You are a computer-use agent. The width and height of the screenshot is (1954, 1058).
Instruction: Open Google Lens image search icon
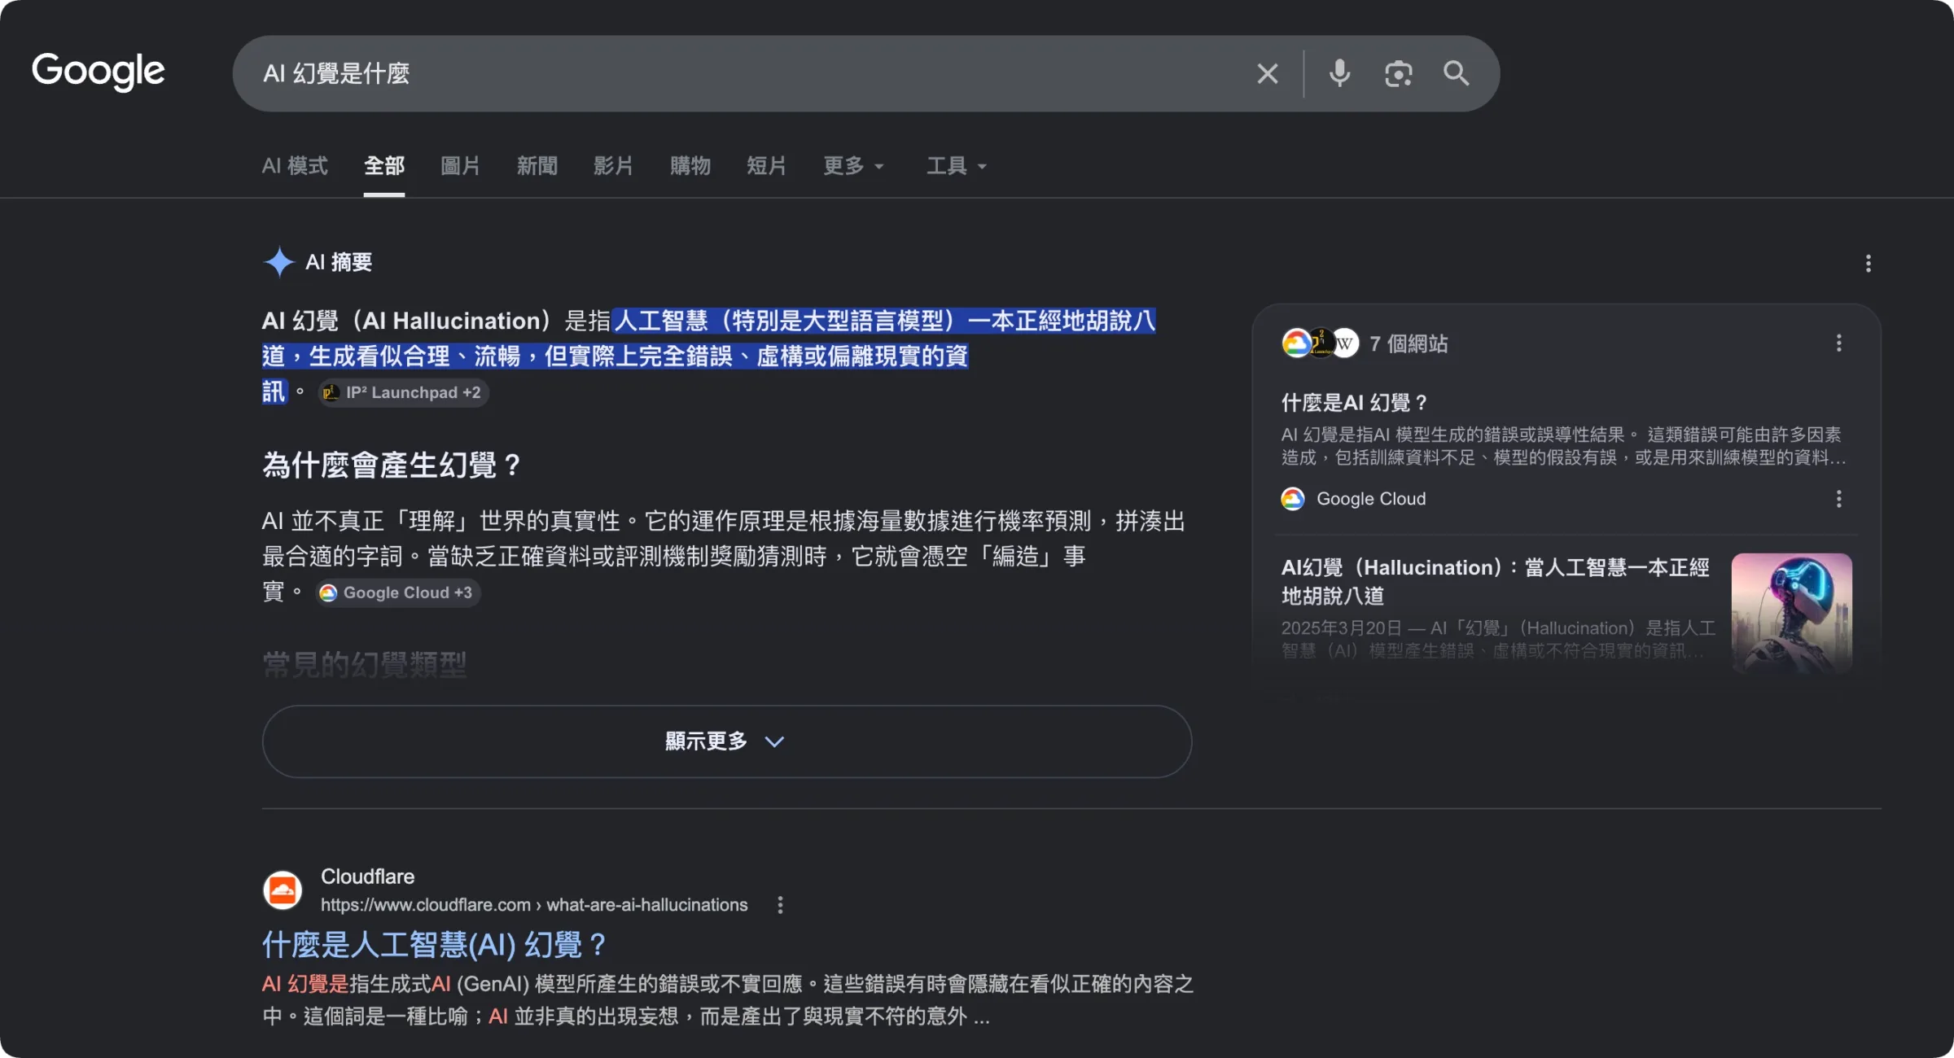click(x=1398, y=74)
